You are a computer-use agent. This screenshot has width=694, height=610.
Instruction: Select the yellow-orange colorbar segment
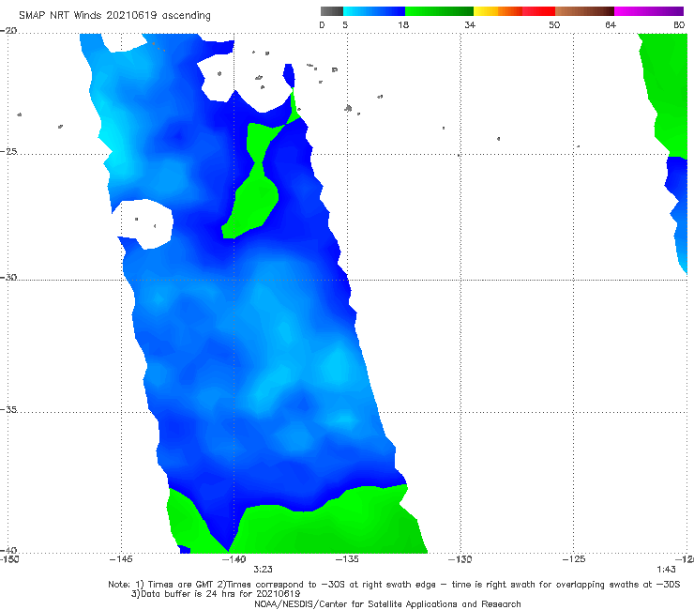point(498,11)
